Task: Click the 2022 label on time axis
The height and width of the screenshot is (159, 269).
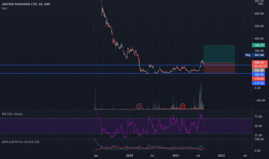Action: coord(221,156)
